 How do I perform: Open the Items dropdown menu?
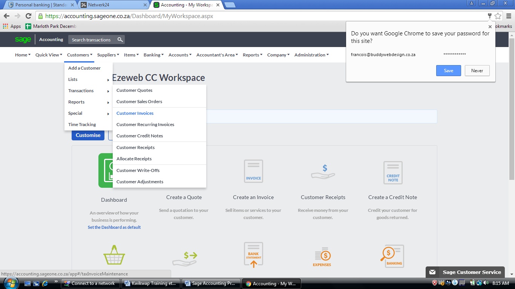131,55
